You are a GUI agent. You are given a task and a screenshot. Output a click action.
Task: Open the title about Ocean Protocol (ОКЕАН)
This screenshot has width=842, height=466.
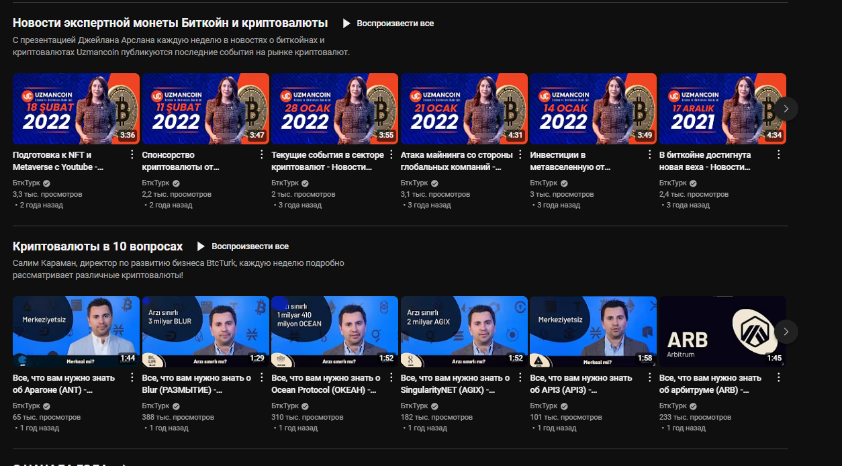coord(326,383)
